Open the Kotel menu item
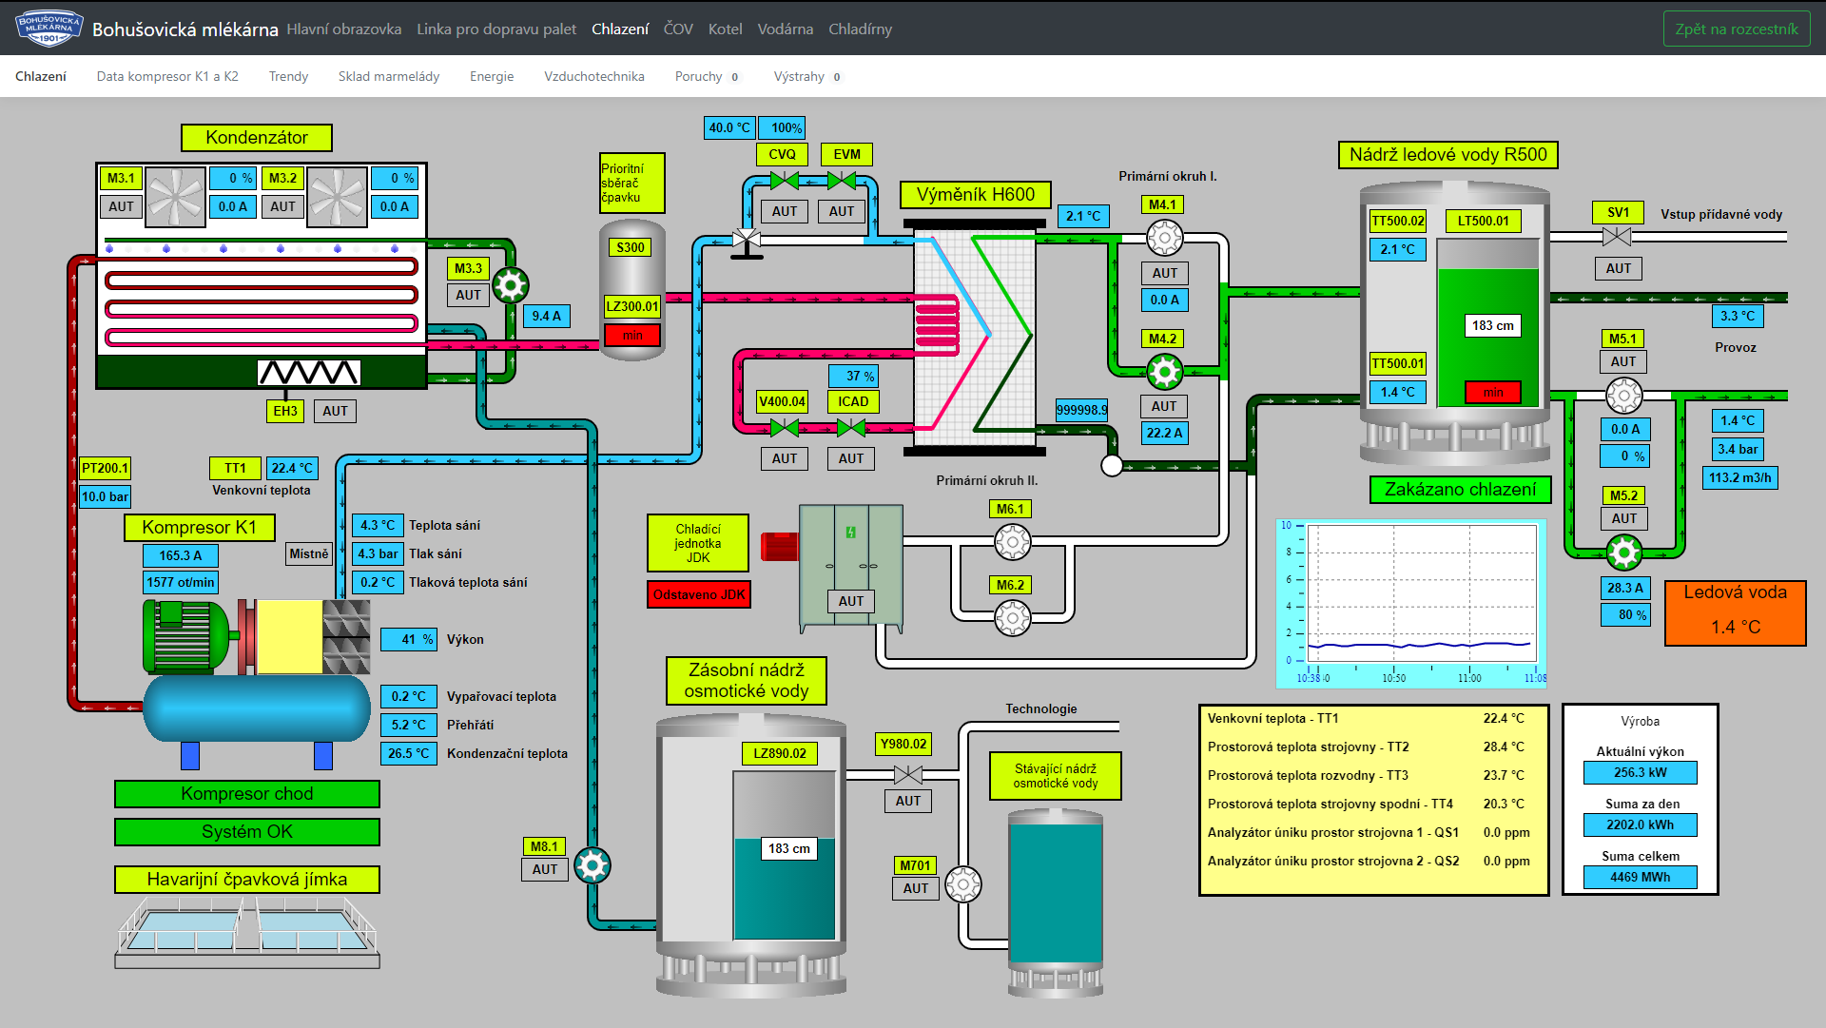 pos(725,29)
